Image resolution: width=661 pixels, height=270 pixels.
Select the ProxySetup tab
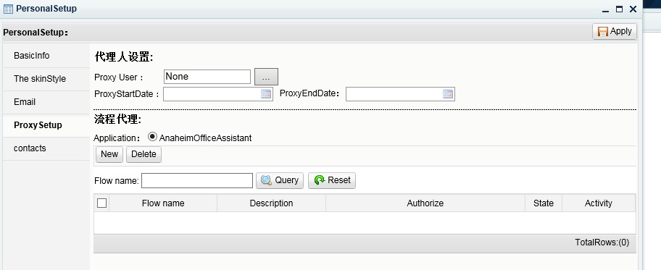point(46,125)
